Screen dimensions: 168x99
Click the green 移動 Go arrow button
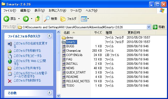(x=155, y=27)
